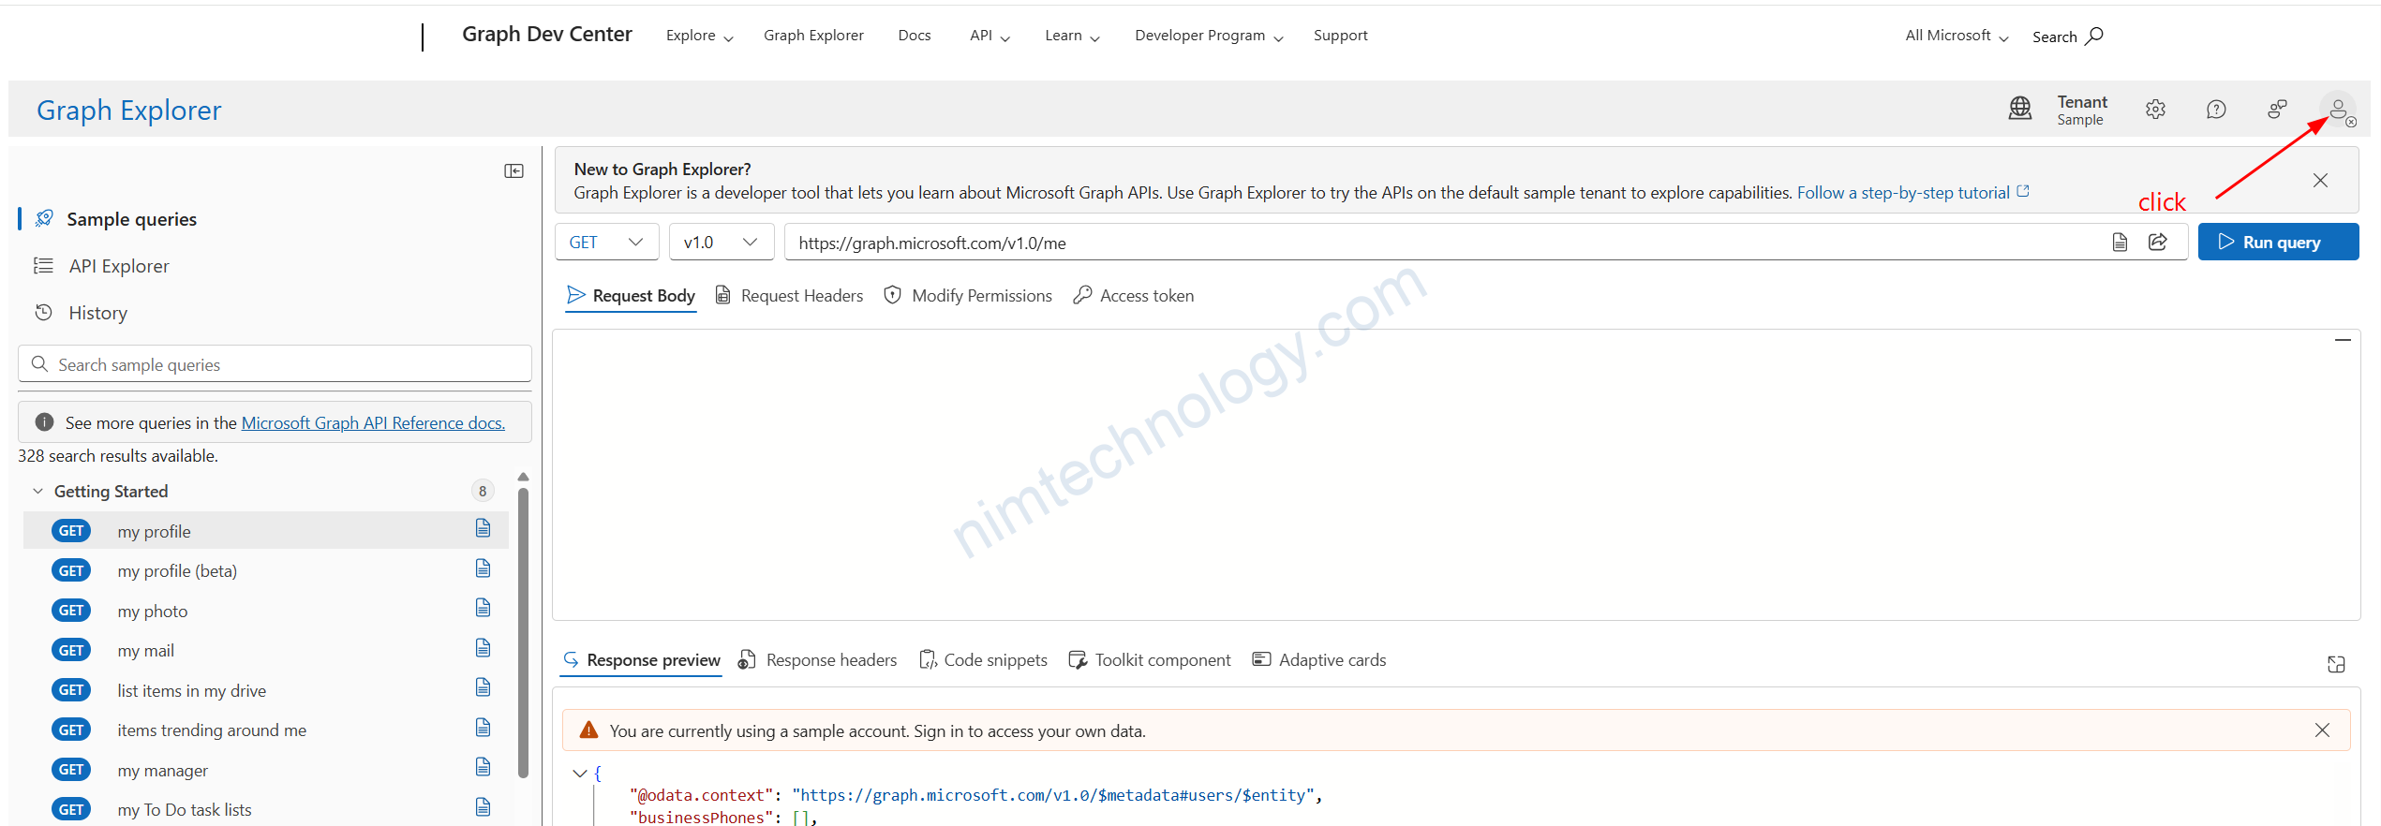Collapse the JSON response root node
This screenshot has height=826, width=2381.
580,774
